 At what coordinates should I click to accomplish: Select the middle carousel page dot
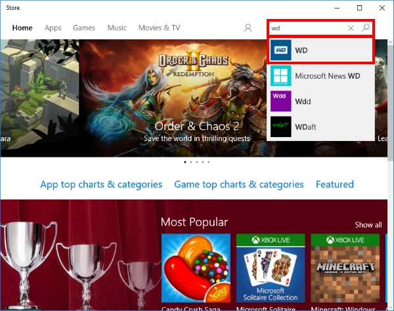click(197, 162)
